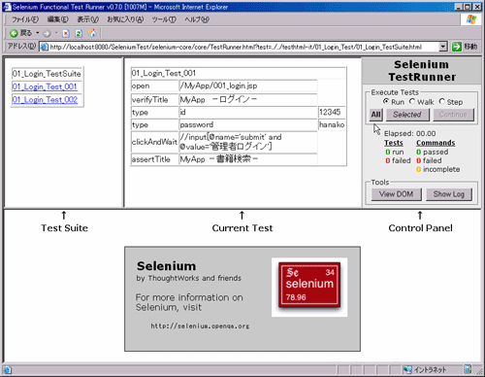Open the 01_Login_Test_001 link
Screen dimensions: 485x377
click(45, 86)
